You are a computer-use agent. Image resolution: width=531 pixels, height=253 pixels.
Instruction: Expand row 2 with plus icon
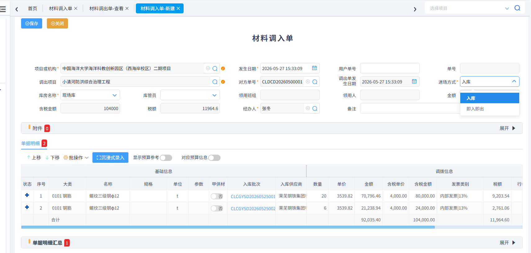pyautogui.click(x=27, y=207)
